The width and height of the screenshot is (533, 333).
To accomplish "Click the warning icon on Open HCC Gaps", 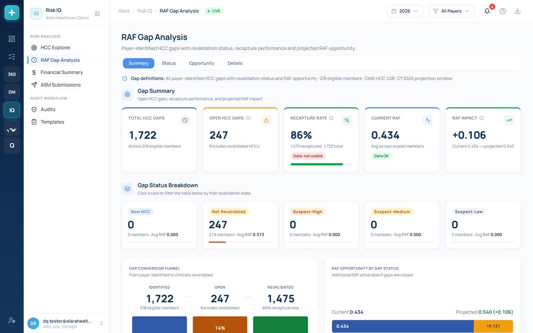I will [266, 120].
